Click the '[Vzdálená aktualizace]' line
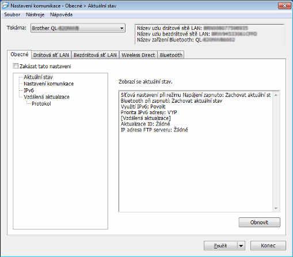 (146, 118)
